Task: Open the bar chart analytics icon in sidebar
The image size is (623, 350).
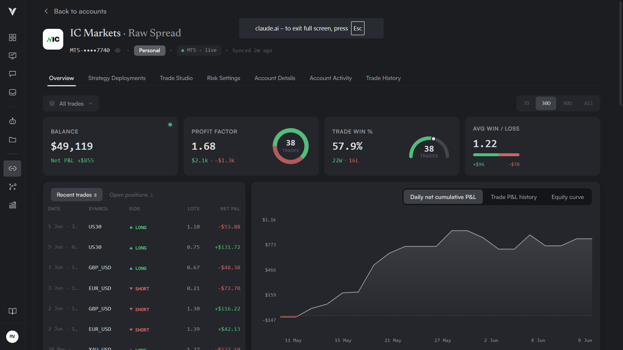Action: point(12,205)
